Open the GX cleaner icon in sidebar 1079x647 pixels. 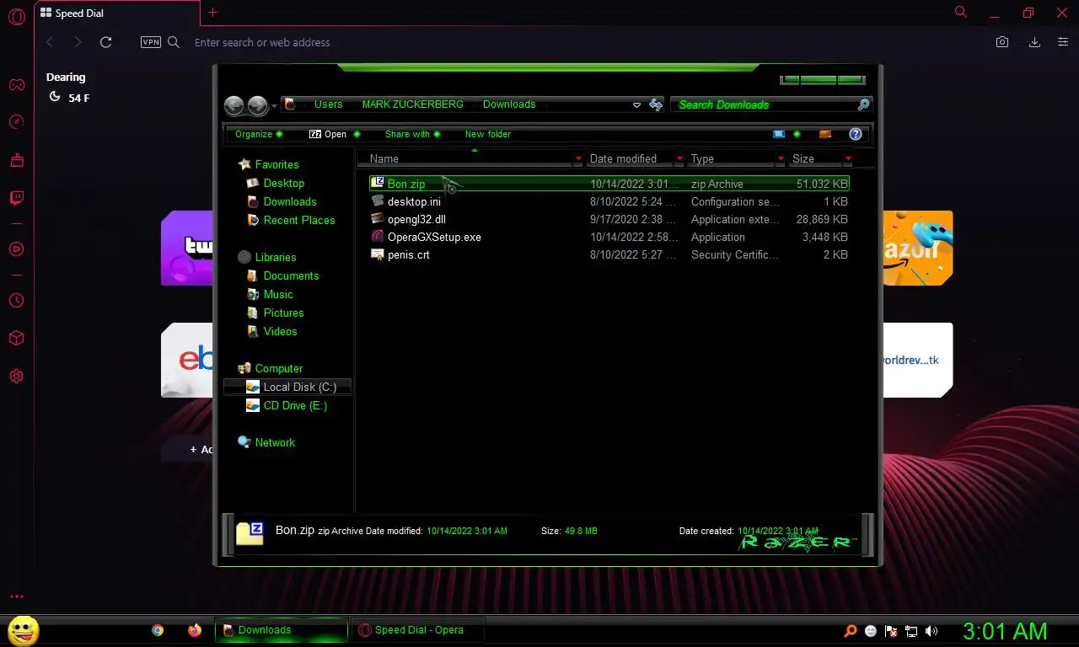tap(16, 160)
